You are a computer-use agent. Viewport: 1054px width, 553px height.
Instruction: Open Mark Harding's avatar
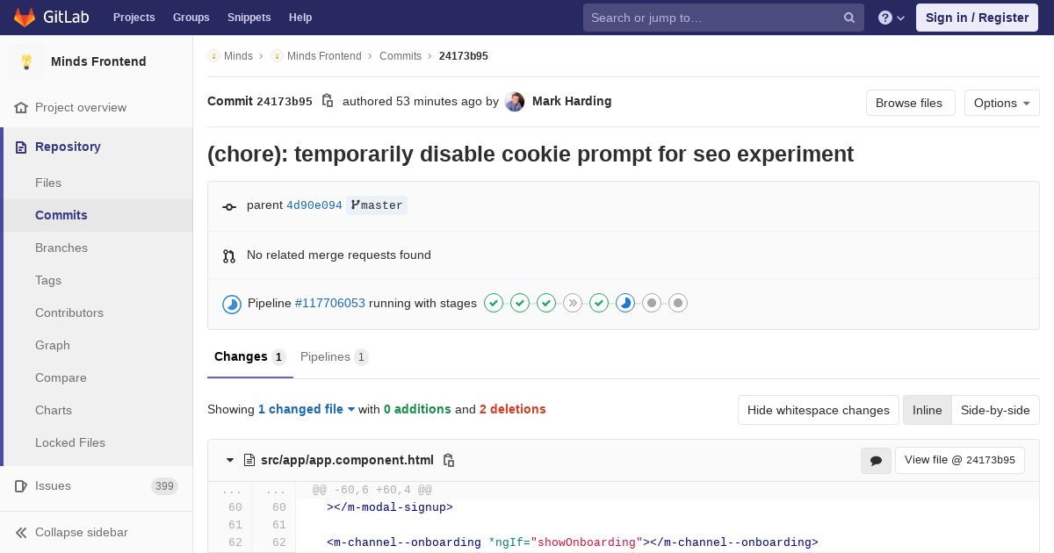[515, 102]
